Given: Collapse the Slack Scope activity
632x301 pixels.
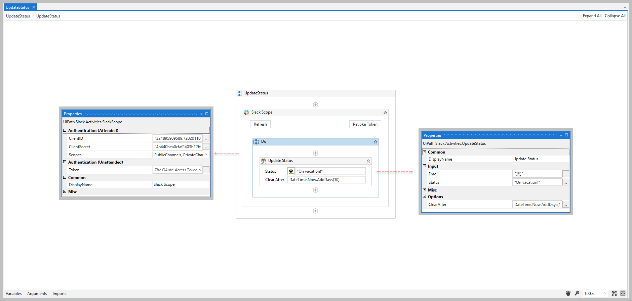Looking at the screenshot, I should click(x=385, y=113).
